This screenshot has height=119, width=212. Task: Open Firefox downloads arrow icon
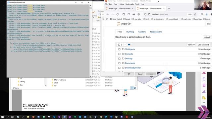click(x=207, y=14)
